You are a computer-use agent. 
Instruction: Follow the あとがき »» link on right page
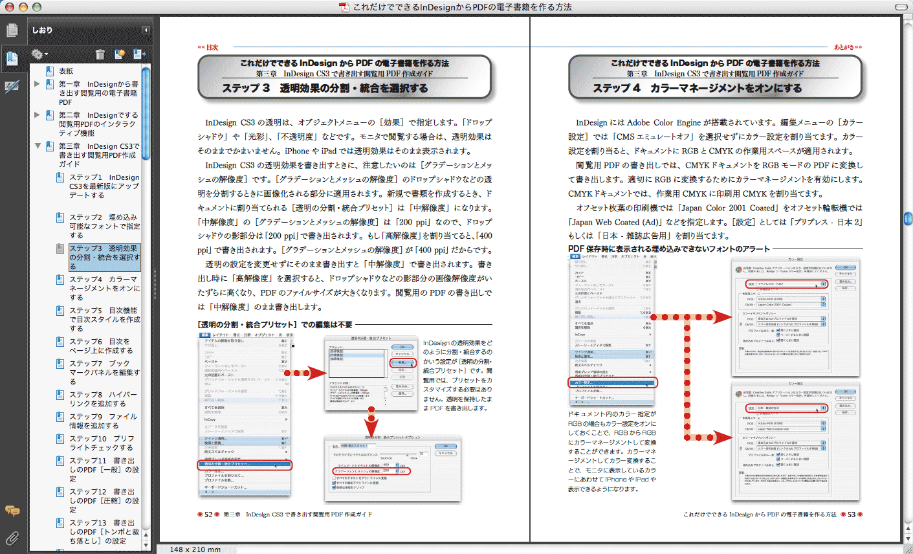[x=848, y=47]
